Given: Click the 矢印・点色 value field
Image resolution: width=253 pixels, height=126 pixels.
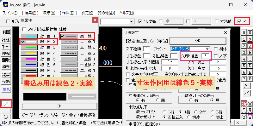Looking at the screenshot, I should point(205,56).
